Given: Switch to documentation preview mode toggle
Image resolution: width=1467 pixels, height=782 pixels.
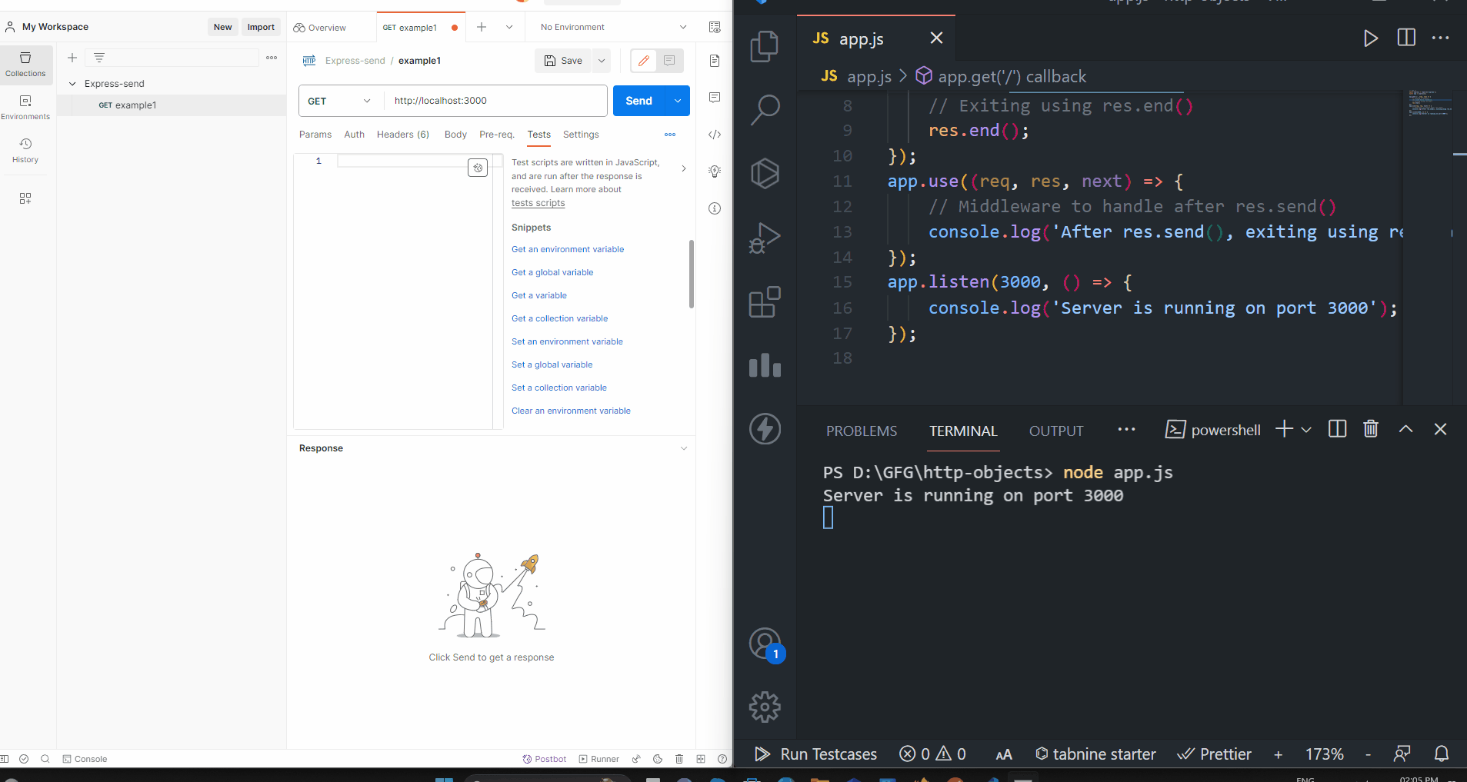Looking at the screenshot, I should 668,60.
